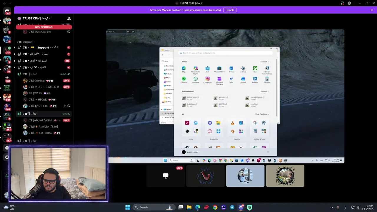Open Instagram pinned app
The image size is (377, 212).
(207, 80)
